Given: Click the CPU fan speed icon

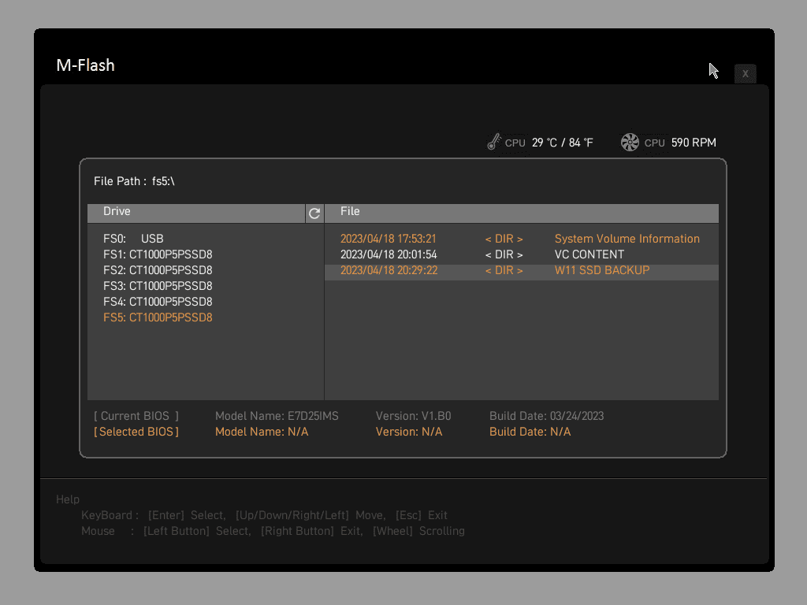Looking at the screenshot, I should (x=630, y=143).
